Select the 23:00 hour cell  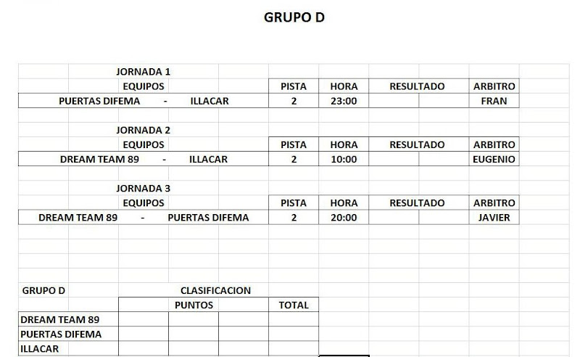pos(344,102)
